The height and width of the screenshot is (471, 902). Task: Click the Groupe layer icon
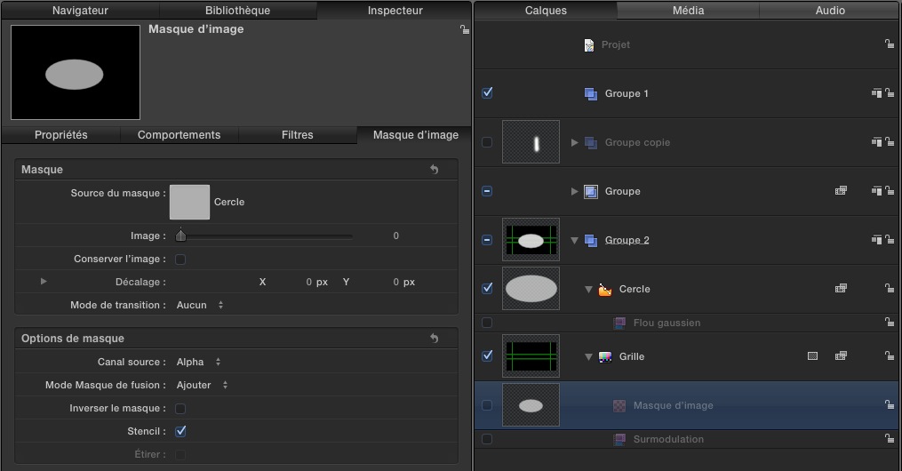[591, 191]
